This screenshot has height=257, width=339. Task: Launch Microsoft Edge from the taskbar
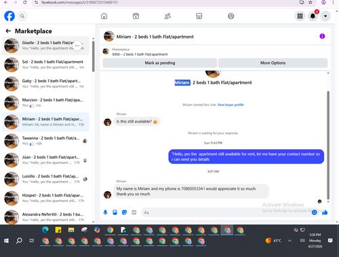(45, 230)
